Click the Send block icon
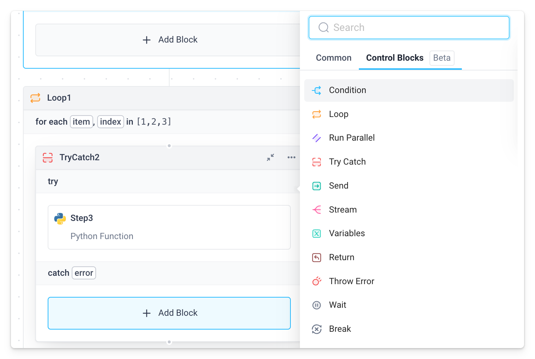Screen dimensions: 535x359 point(317,186)
